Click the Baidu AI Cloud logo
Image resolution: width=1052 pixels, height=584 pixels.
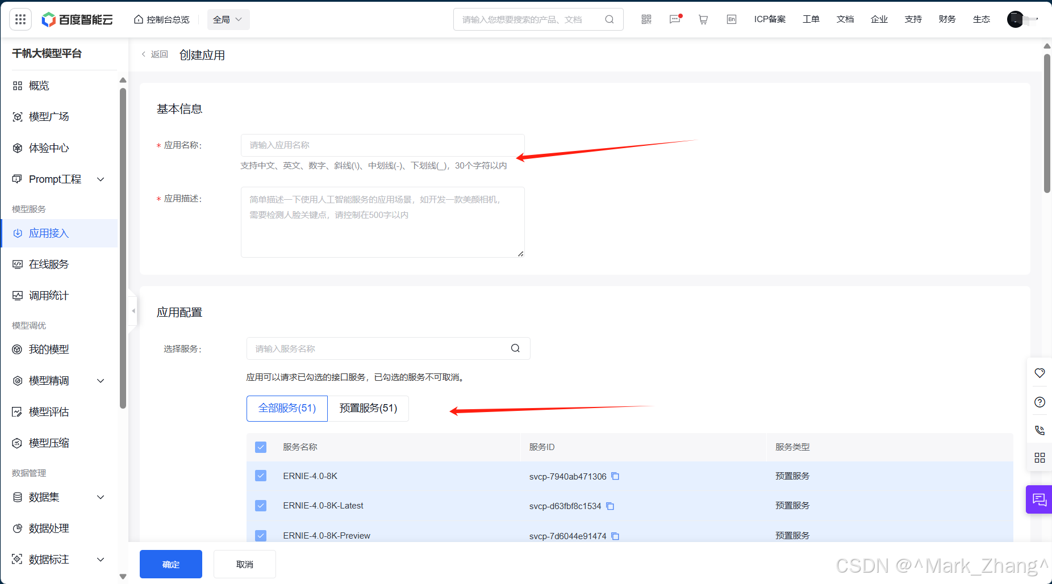[x=77, y=19]
